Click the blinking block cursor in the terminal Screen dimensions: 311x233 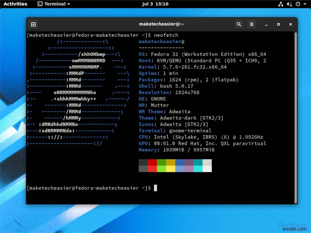point(155,188)
